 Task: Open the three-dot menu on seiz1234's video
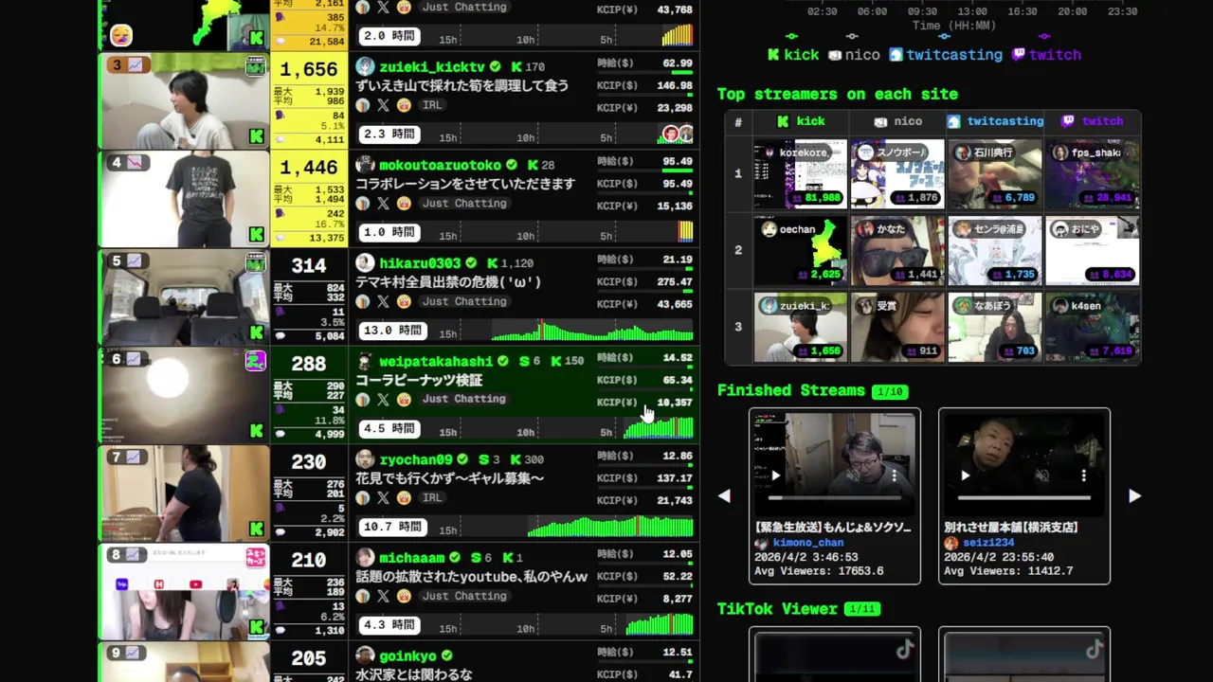pos(1083,476)
